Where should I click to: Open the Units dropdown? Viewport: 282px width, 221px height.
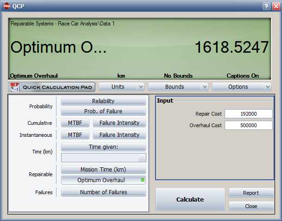[121, 87]
